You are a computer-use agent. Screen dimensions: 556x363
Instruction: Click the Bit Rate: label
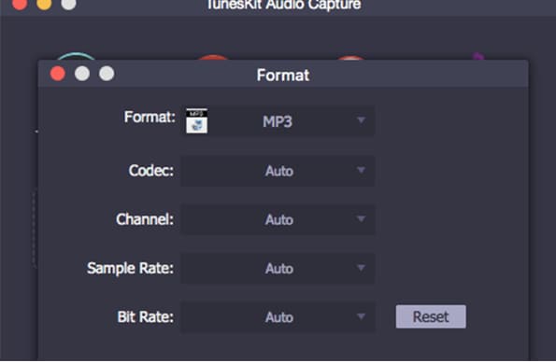146,316
